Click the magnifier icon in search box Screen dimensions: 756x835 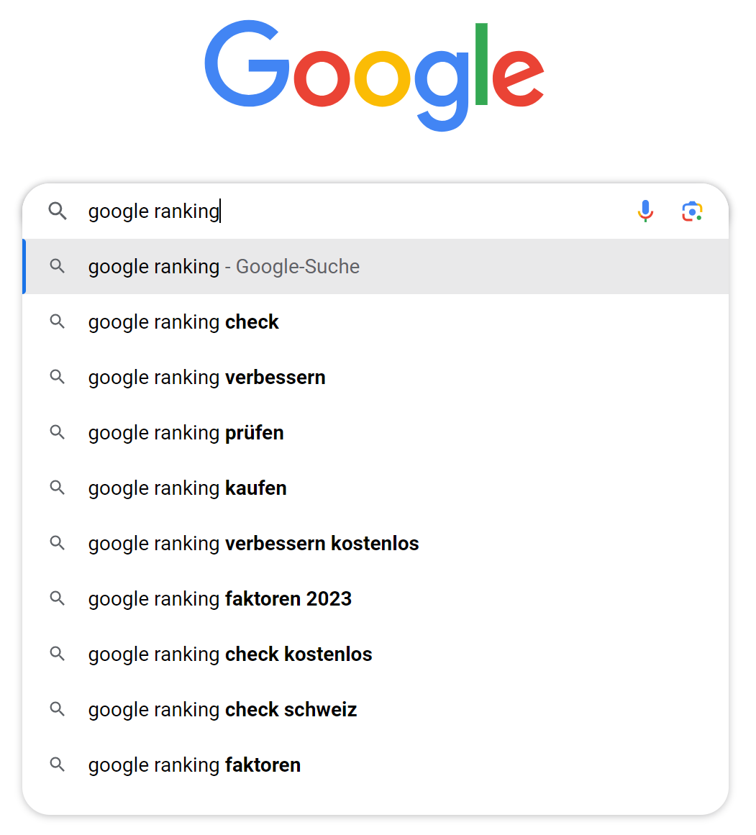[x=58, y=211]
